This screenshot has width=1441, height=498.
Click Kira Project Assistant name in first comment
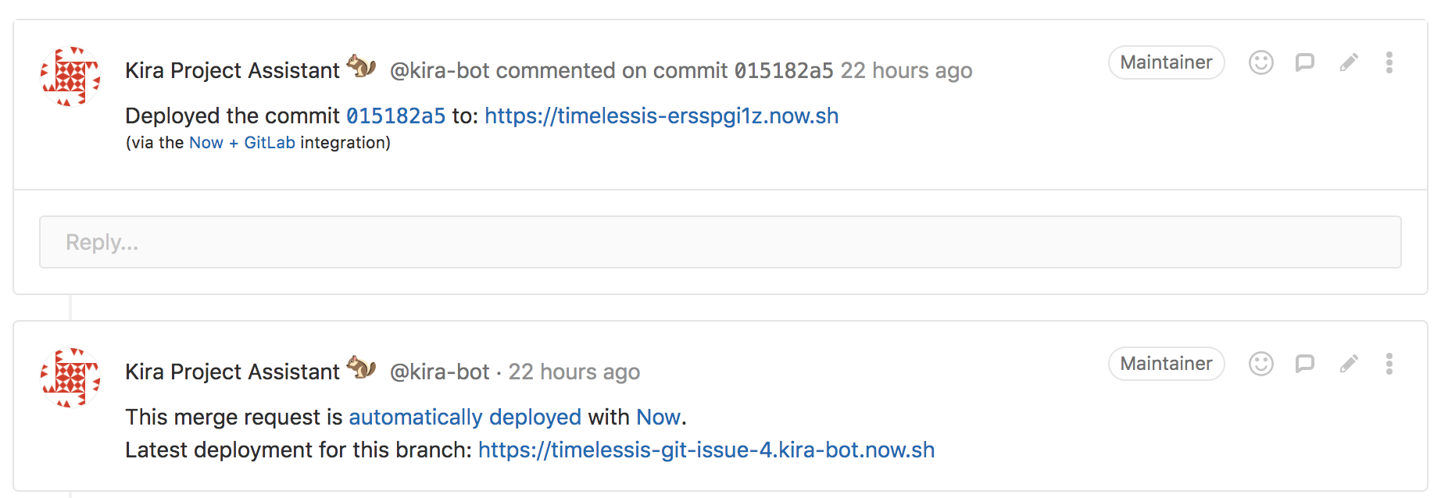[232, 71]
